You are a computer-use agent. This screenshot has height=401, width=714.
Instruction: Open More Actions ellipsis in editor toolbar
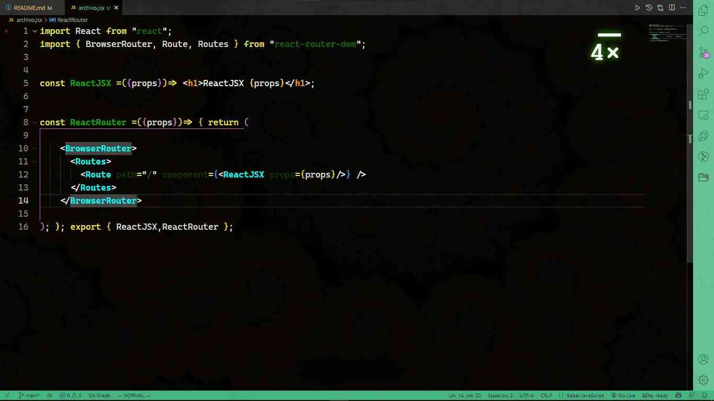[683, 8]
